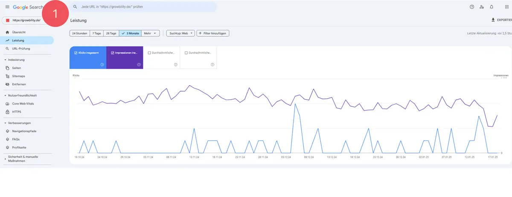Click the Profilseite layers icon
This screenshot has width=512, height=197.
pyautogui.click(x=7, y=147)
